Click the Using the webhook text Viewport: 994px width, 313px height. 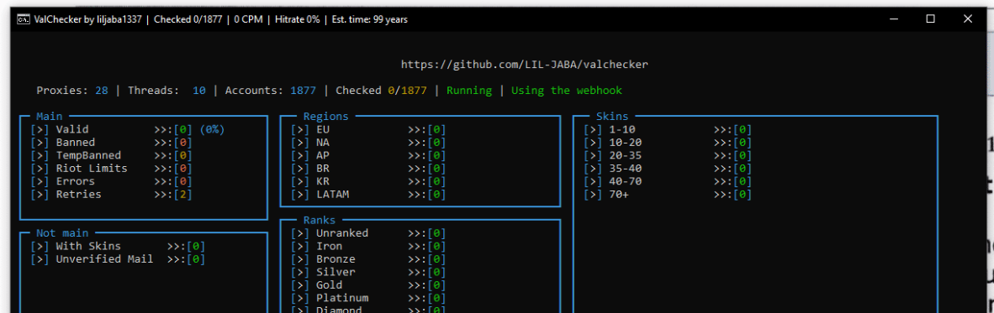567,91
